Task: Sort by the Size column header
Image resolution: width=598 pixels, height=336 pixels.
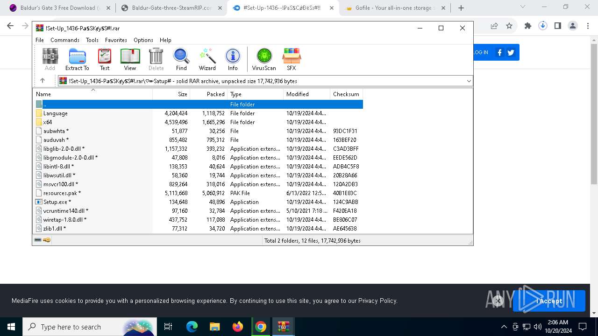Action: point(171,94)
